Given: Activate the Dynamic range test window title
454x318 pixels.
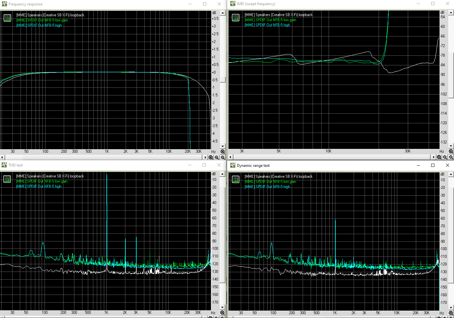Looking at the screenshot, I should (x=253, y=166).
